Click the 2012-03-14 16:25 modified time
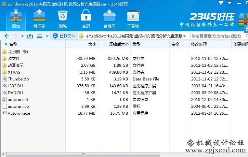This screenshot has width=248, height=157. coord(209,113)
